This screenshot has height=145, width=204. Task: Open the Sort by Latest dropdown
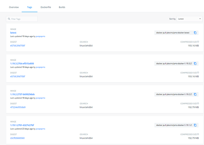tap(189, 19)
